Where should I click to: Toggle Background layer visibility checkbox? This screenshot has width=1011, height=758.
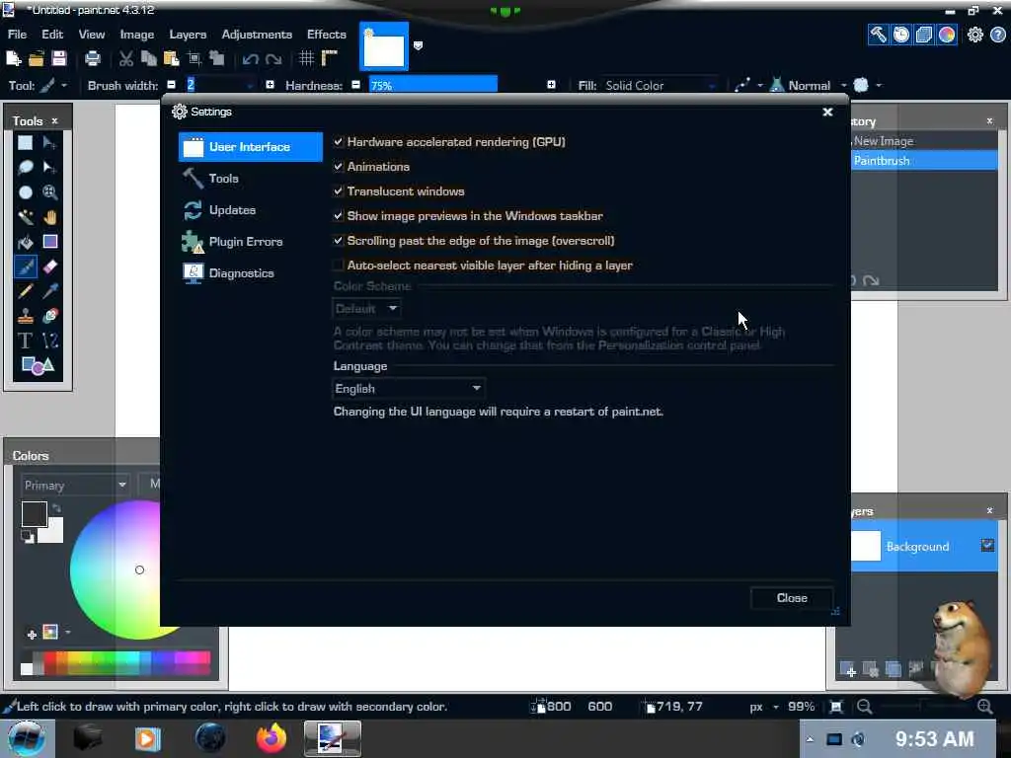pos(987,545)
